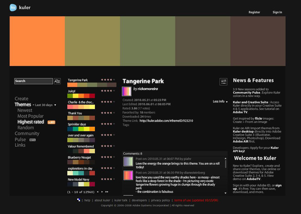
Task: Select the explorations in day theme
Action: 81,171
